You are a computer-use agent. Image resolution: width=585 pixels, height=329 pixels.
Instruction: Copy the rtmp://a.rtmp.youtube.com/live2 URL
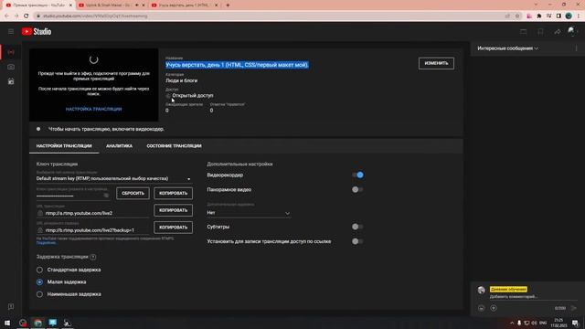(x=173, y=210)
